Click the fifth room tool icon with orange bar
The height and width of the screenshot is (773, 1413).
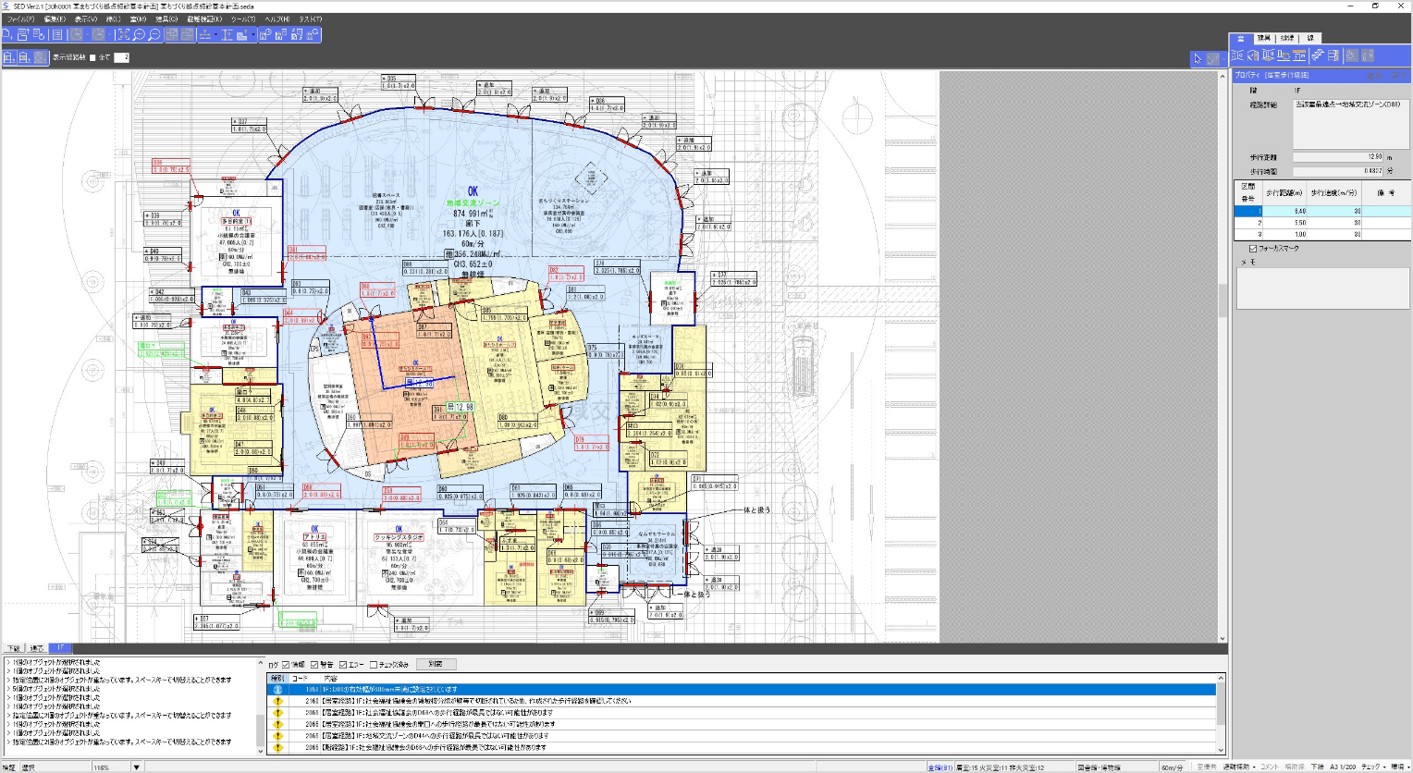1299,55
